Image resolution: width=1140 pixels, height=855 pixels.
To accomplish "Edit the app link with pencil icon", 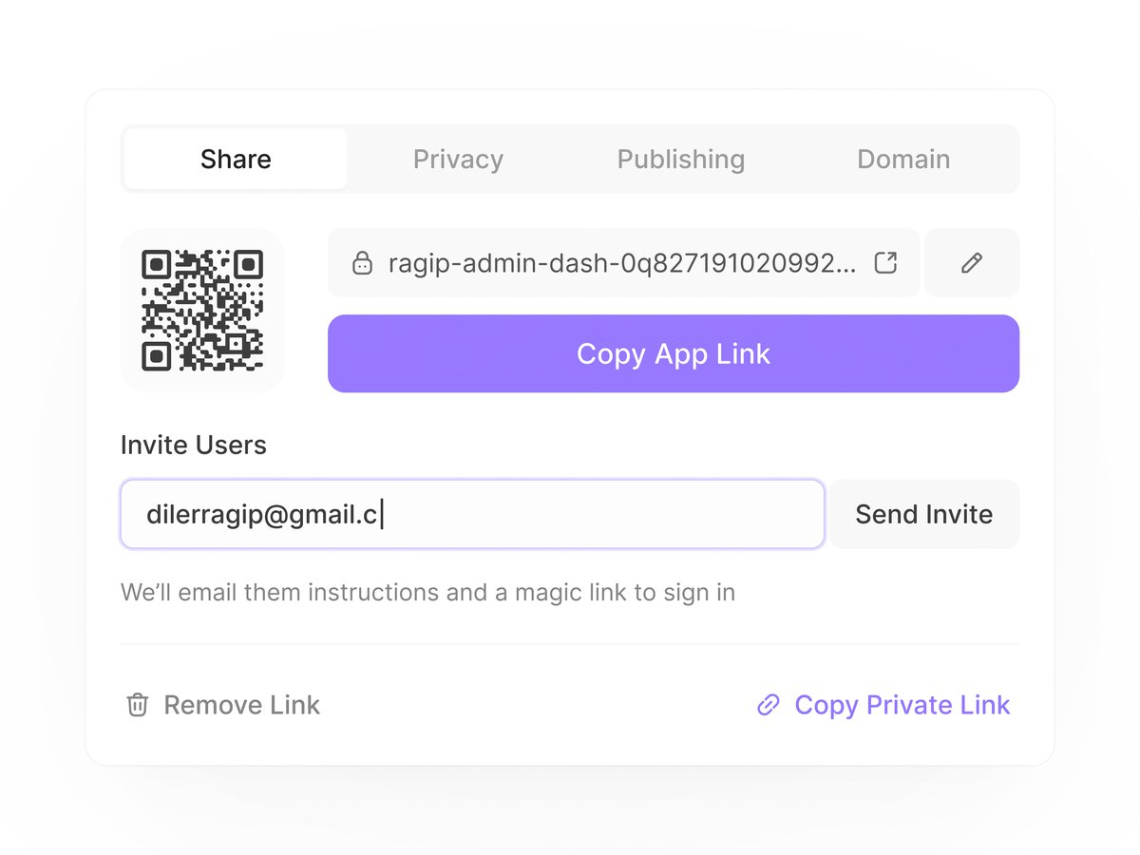I will pos(972,263).
